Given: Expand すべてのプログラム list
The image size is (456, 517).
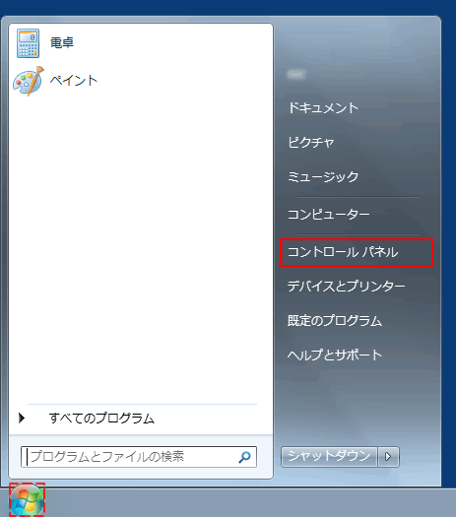Looking at the screenshot, I should [x=101, y=419].
